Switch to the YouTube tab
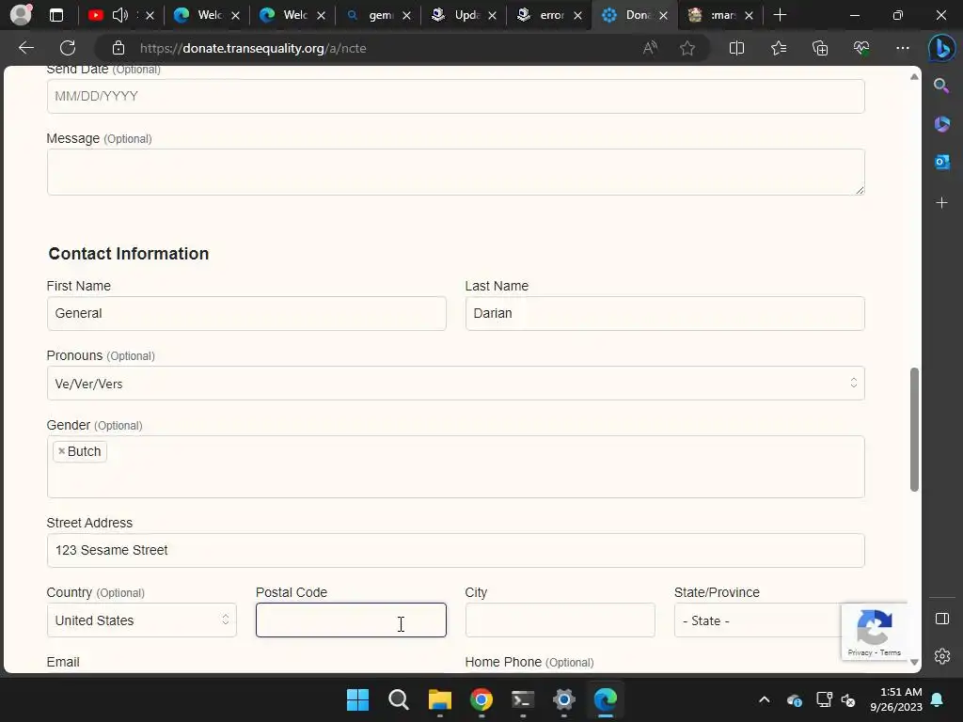The width and height of the screenshot is (963, 722). (x=95, y=15)
